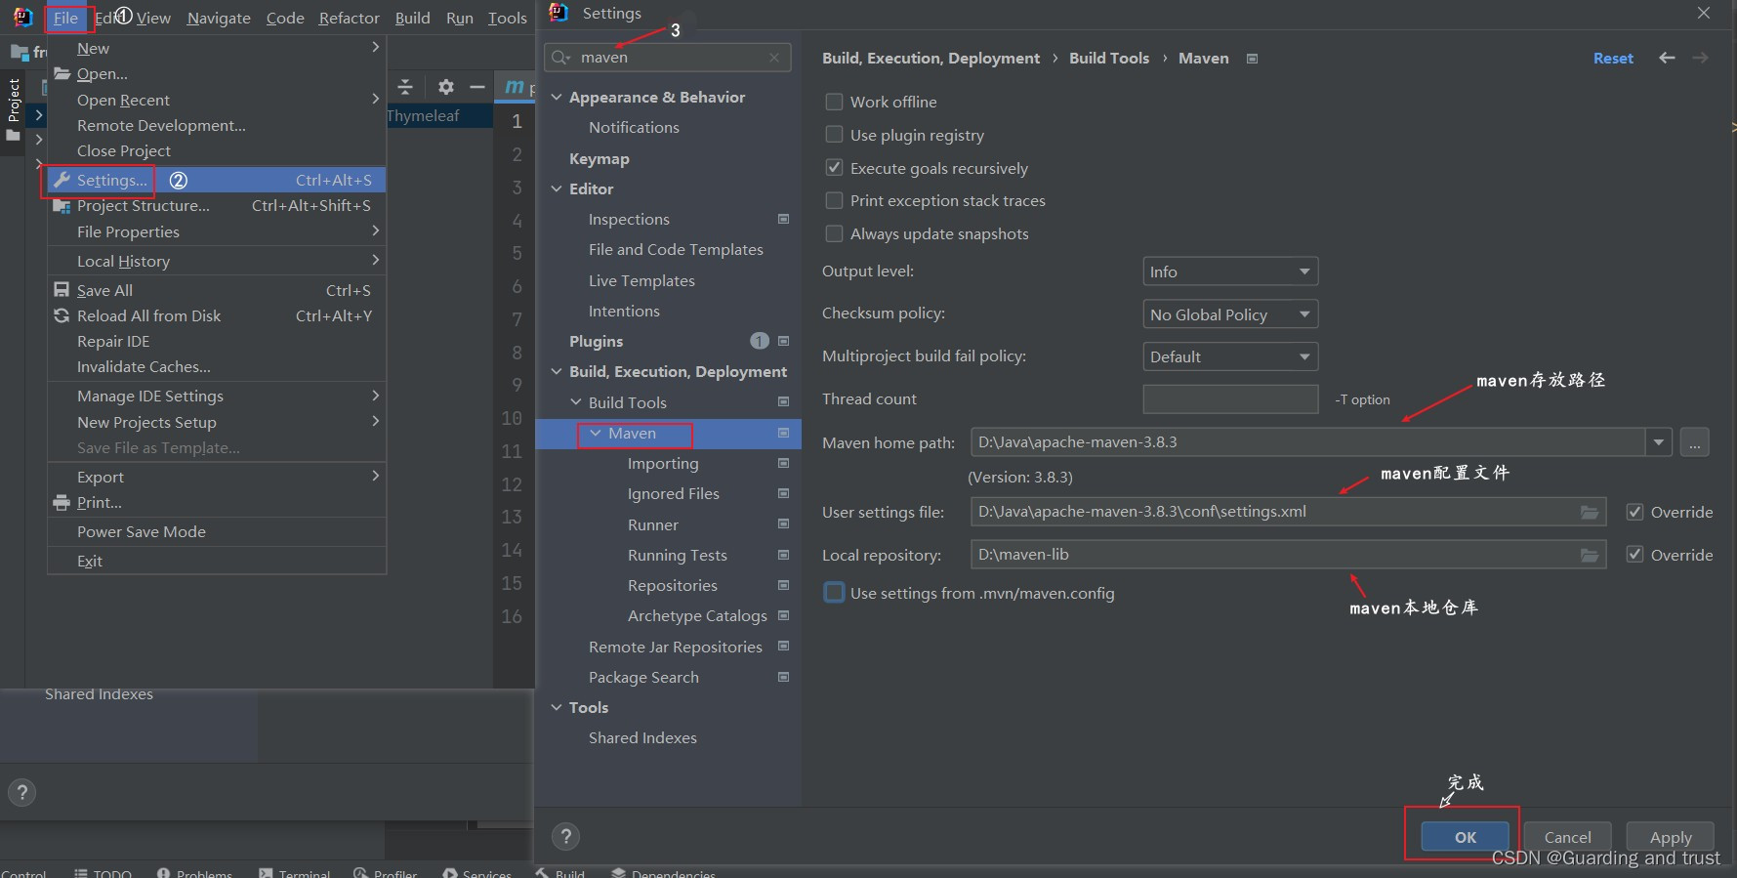Collapse Appearance & Behavior section
Viewport: 1737px width, 878px height.
557,97
